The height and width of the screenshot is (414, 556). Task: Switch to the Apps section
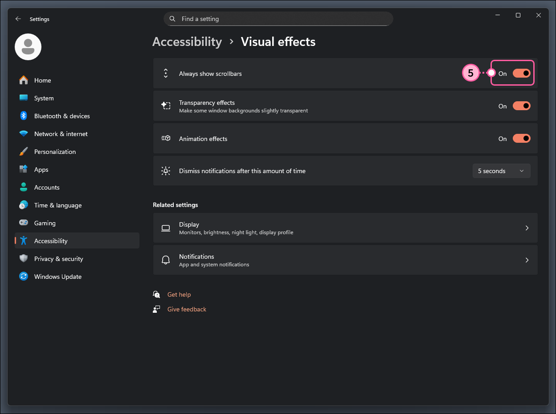click(41, 170)
